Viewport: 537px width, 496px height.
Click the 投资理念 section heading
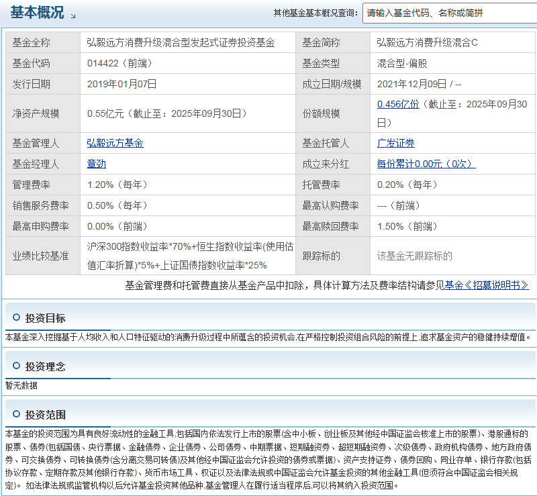(45, 366)
